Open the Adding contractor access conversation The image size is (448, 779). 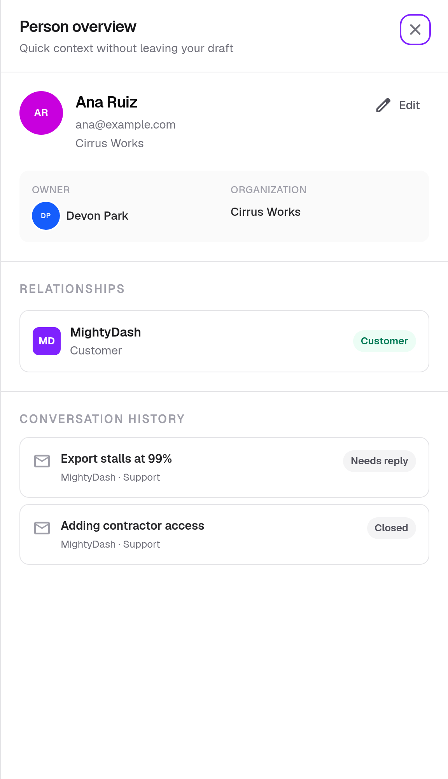[224, 534]
